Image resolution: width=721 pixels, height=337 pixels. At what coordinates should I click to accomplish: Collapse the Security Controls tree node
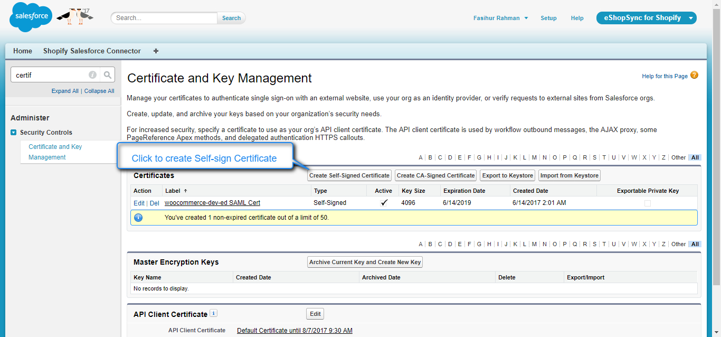(x=14, y=133)
